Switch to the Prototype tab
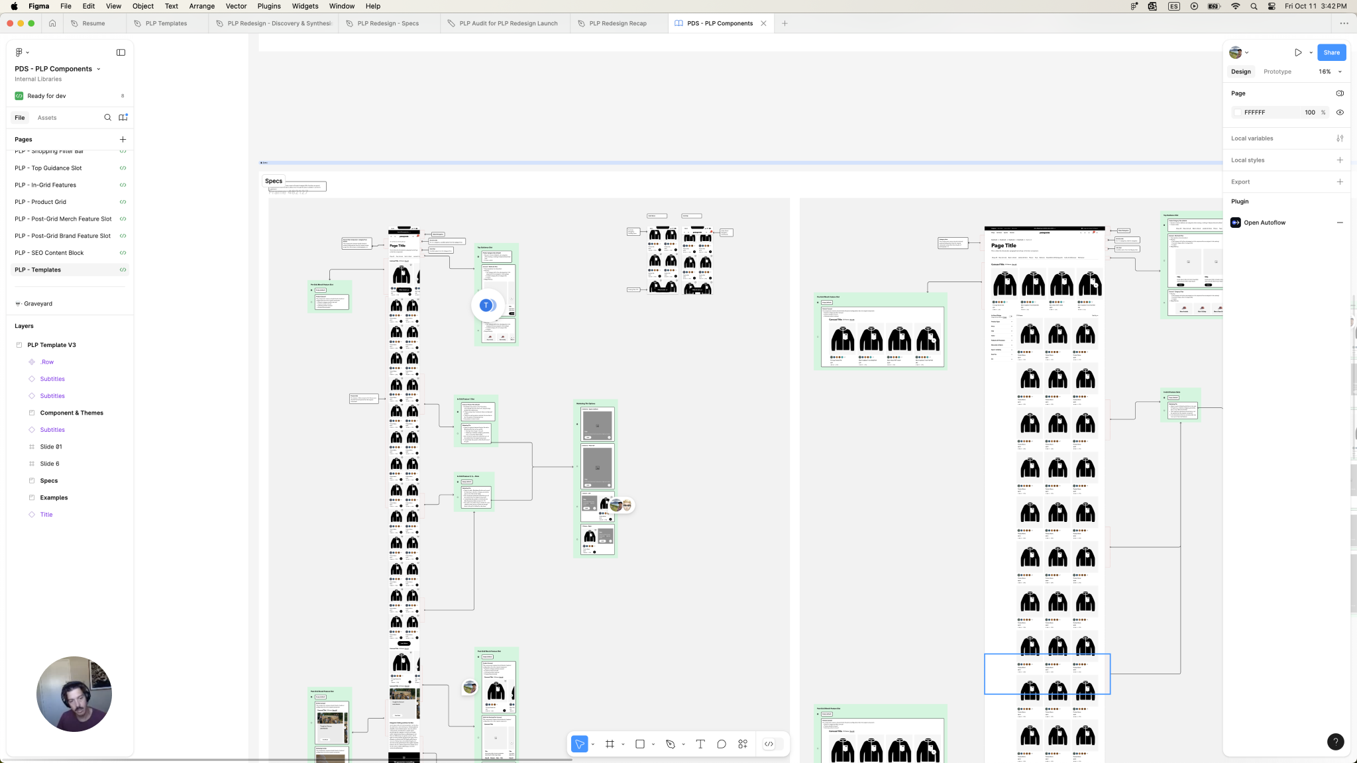1357x763 pixels. tap(1277, 72)
